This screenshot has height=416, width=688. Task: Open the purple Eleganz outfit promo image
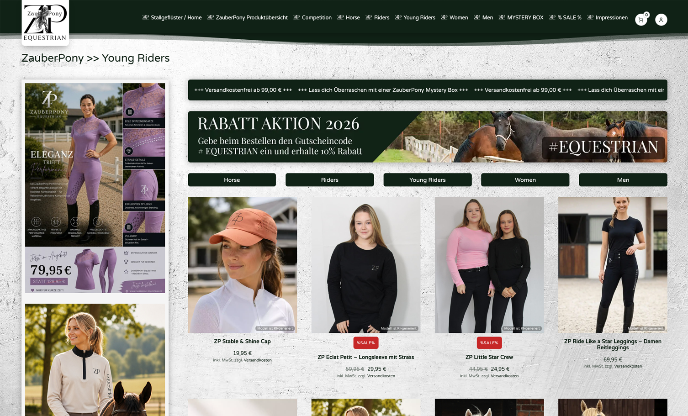coord(95,188)
